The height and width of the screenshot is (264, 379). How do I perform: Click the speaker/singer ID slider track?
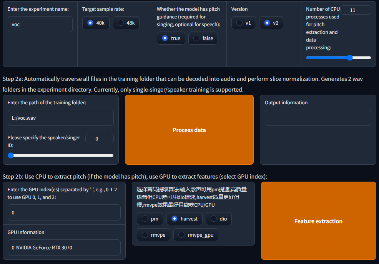tap(61, 155)
